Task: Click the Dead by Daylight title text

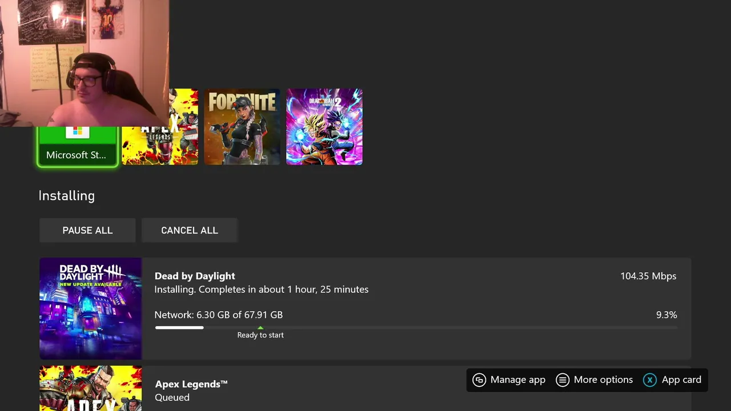Action: coord(195,276)
